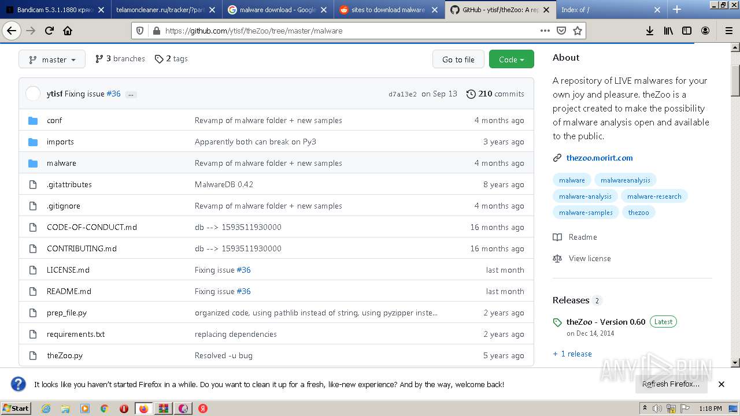The image size is (740, 416).
Task: Open commit hash d7a13e2
Action: pyautogui.click(x=402, y=94)
